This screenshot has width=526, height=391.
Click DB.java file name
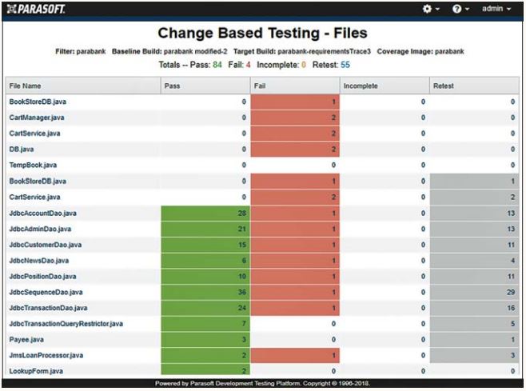pyautogui.click(x=22, y=150)
